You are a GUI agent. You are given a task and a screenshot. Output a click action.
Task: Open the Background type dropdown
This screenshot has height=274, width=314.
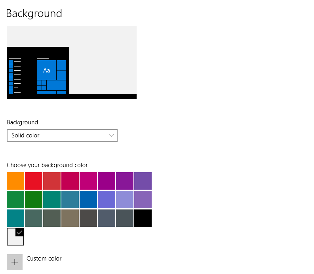(x=62, y=135)
